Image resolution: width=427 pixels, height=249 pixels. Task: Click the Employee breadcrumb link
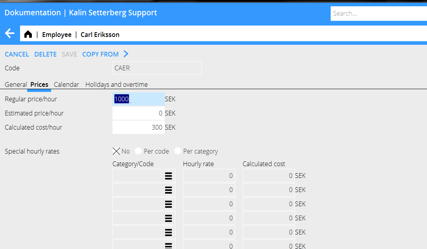point(57,35)
